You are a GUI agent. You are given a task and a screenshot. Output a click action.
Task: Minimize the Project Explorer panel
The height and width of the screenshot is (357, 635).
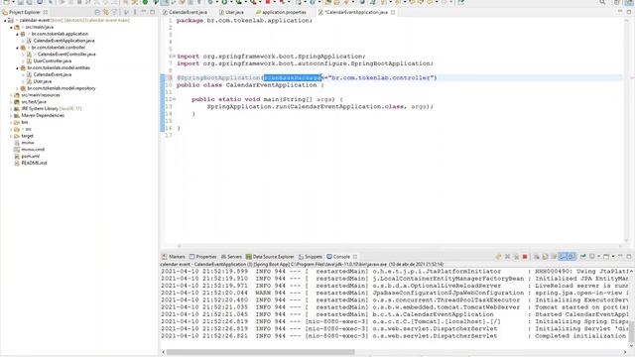143,12
